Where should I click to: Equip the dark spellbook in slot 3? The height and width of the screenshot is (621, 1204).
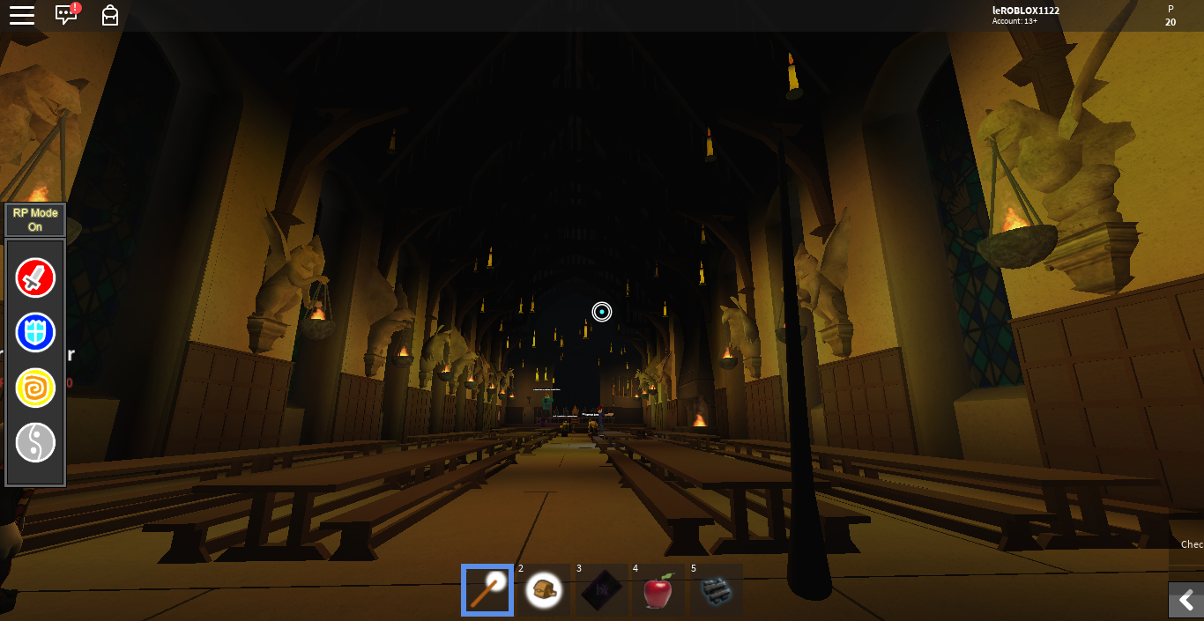[600, 590]
